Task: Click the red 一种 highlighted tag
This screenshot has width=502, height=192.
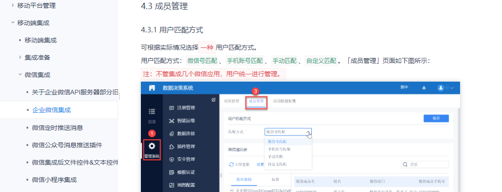Action: [x=207, y=48]
